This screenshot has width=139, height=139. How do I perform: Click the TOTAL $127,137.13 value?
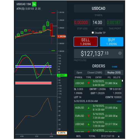coord(108,136)
